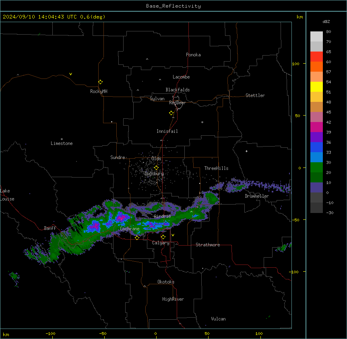The image size is (347, 339).
Task: Click the yellow diamond marker above RockyMH
Action: [x=101, y=82]
